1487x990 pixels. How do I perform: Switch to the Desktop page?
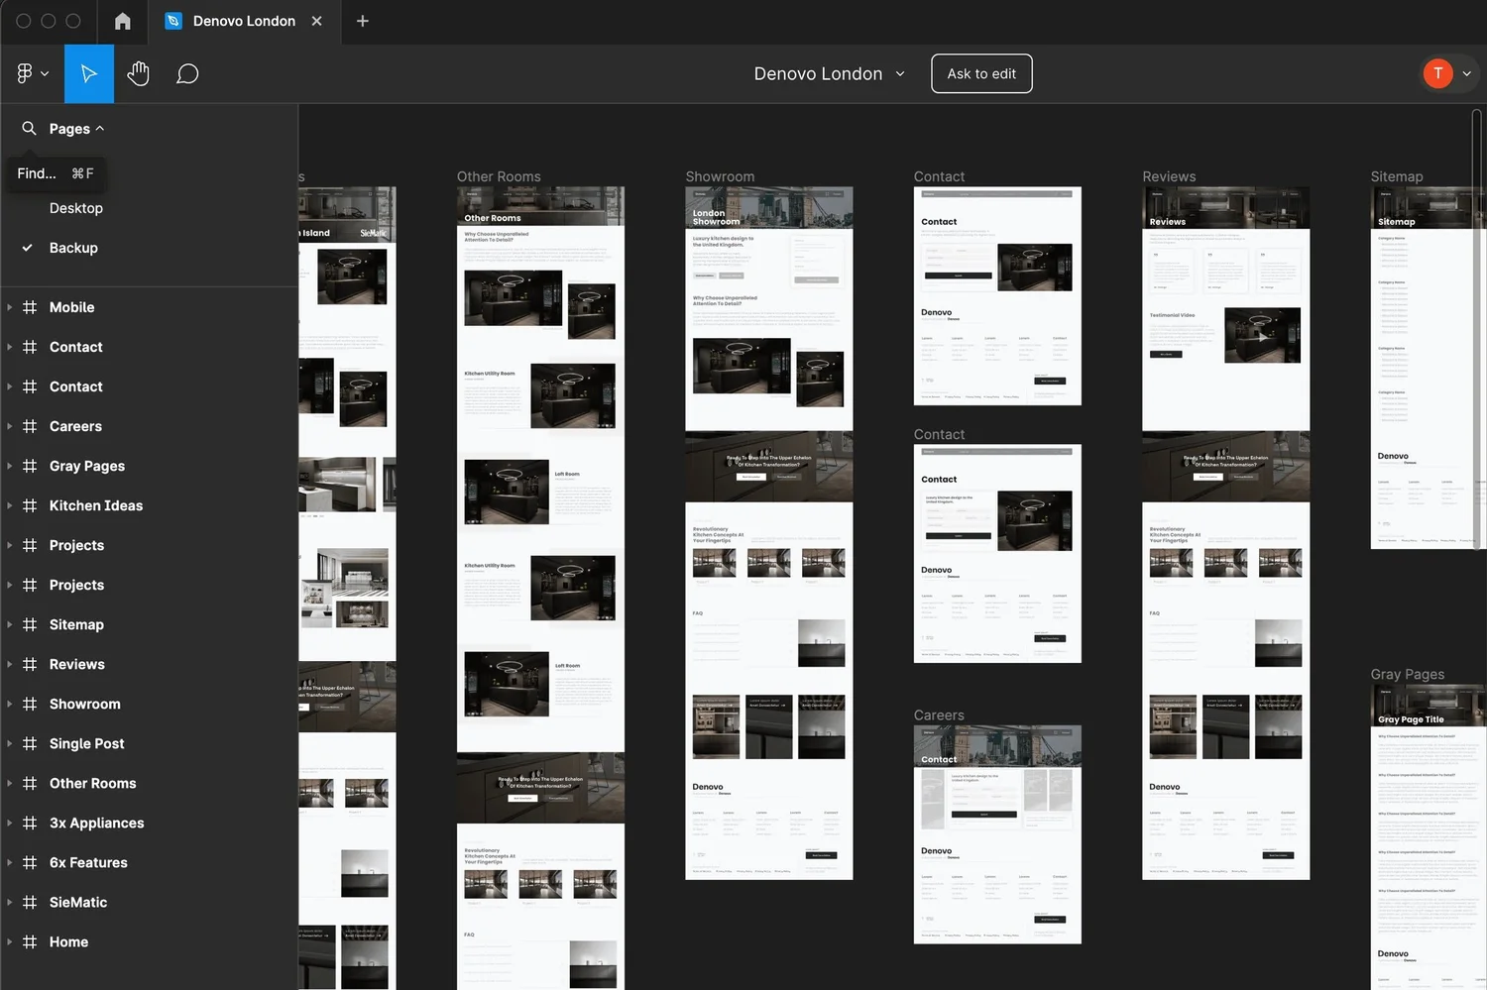[76, 208]
